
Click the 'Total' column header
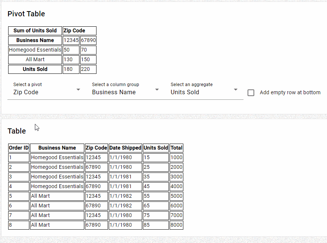pyautogui.click(x=176, y=148)
